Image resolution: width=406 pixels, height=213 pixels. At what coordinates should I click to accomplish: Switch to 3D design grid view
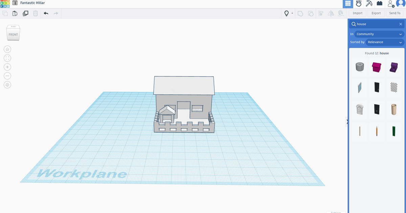[347, 4]
